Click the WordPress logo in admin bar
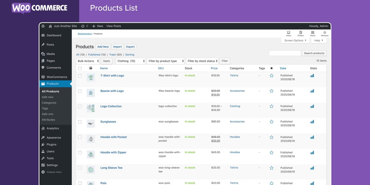The height and width of the screenshot is (185, 370). (43, 26)
